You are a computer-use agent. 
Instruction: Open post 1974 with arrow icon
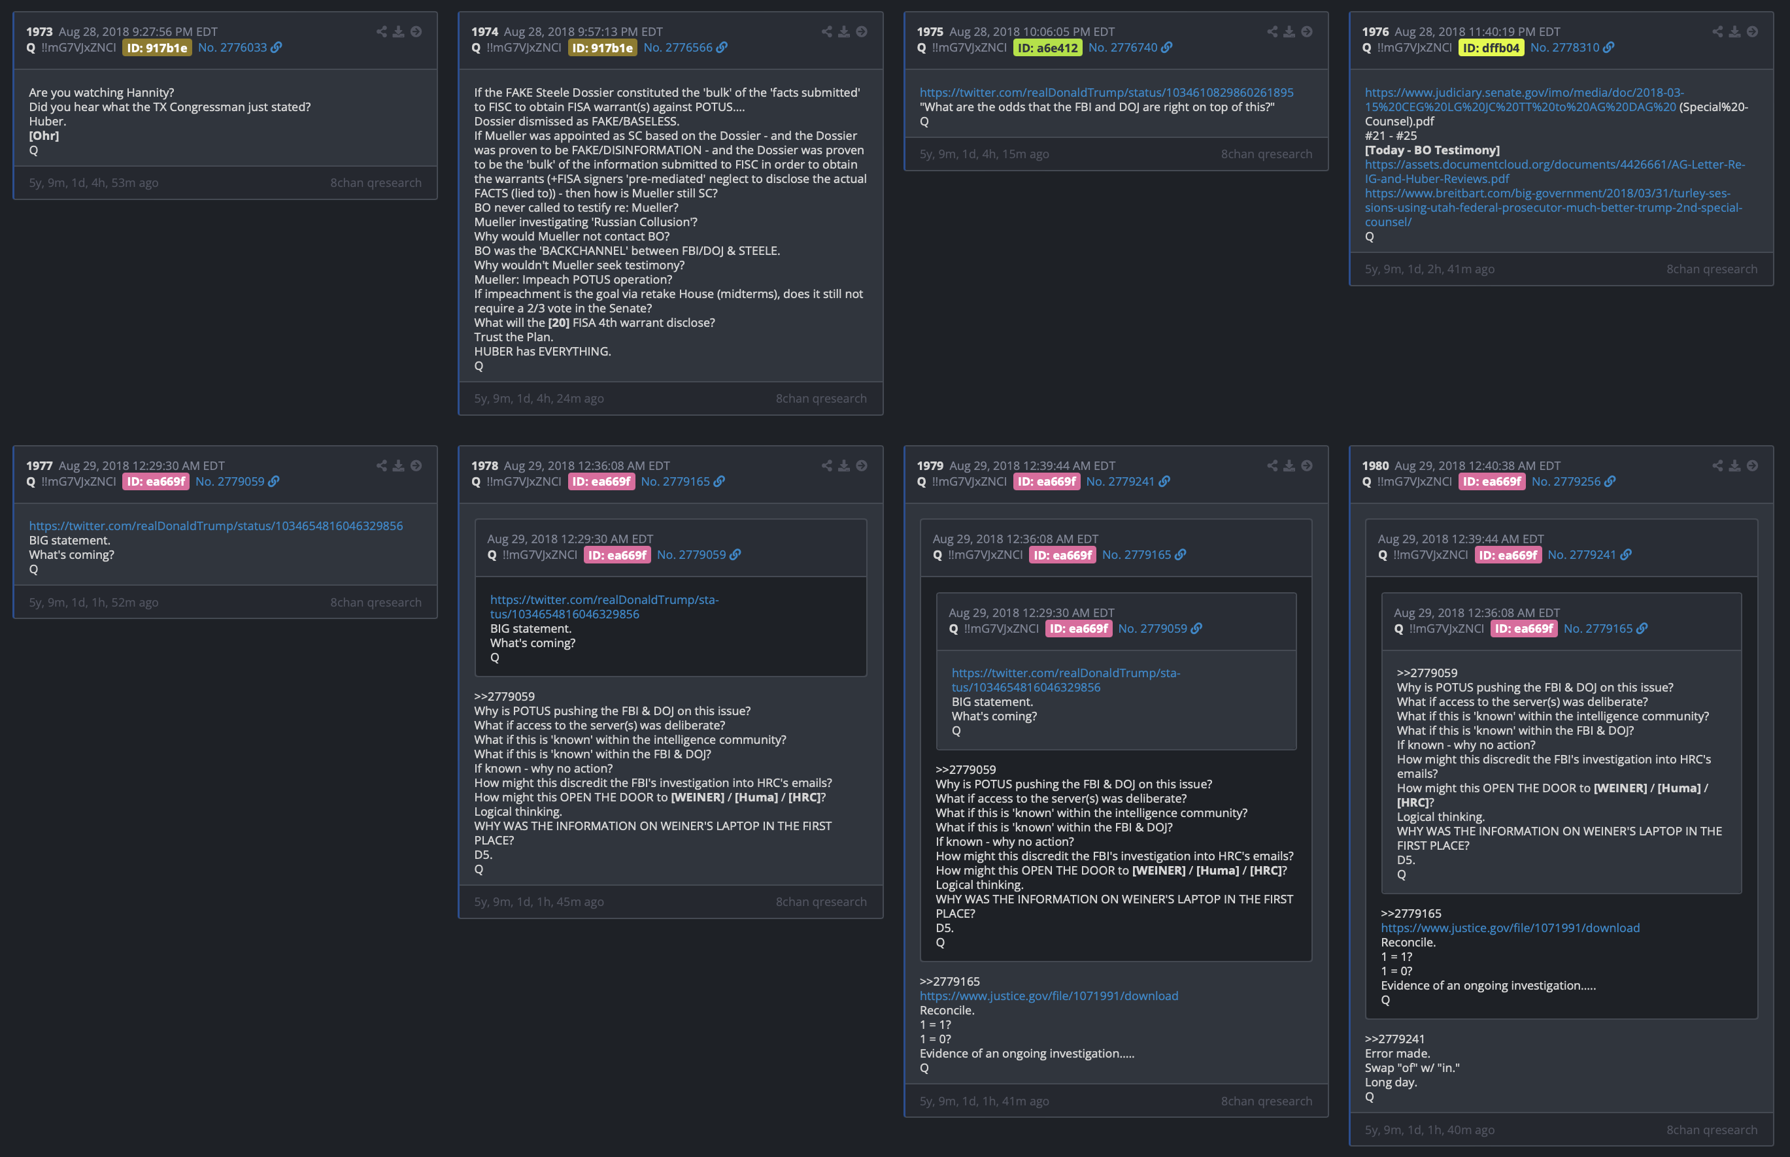click(x=862, y=31)
